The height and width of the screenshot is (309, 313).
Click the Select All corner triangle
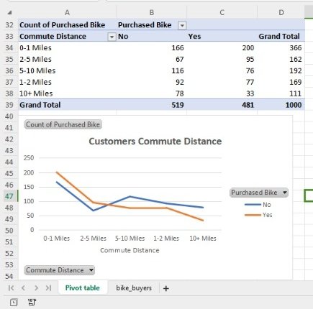click(x=9, y=12)
